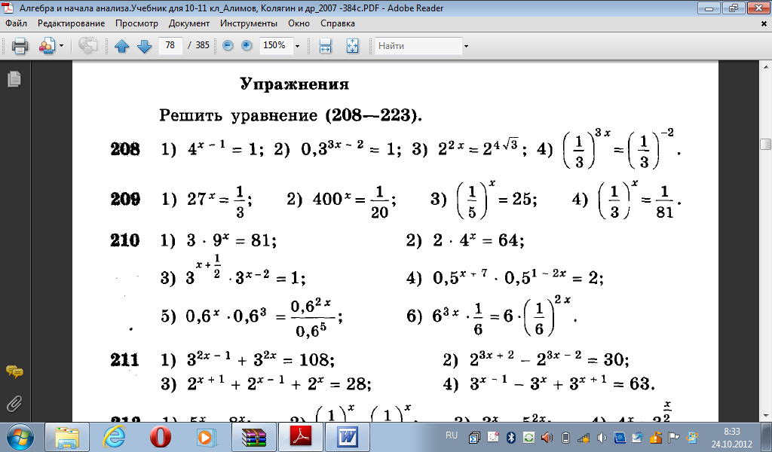Image resolution: width=772 pixels, height=452 pixels.
Task: Click the green sync tray icon
Action: pyautogui.click(x=528, y=437)
